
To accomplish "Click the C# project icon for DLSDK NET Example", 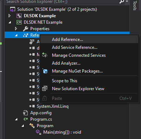I will (x=19, y=22).
